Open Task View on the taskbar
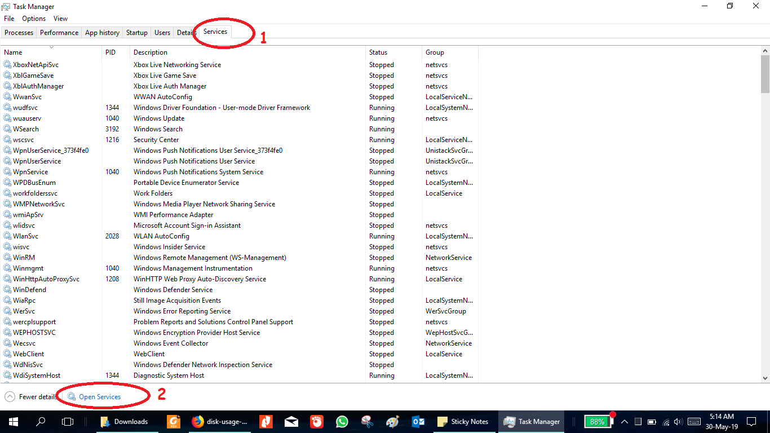Image resolution: width=770 pixels, height=433 pixels. 68,422
